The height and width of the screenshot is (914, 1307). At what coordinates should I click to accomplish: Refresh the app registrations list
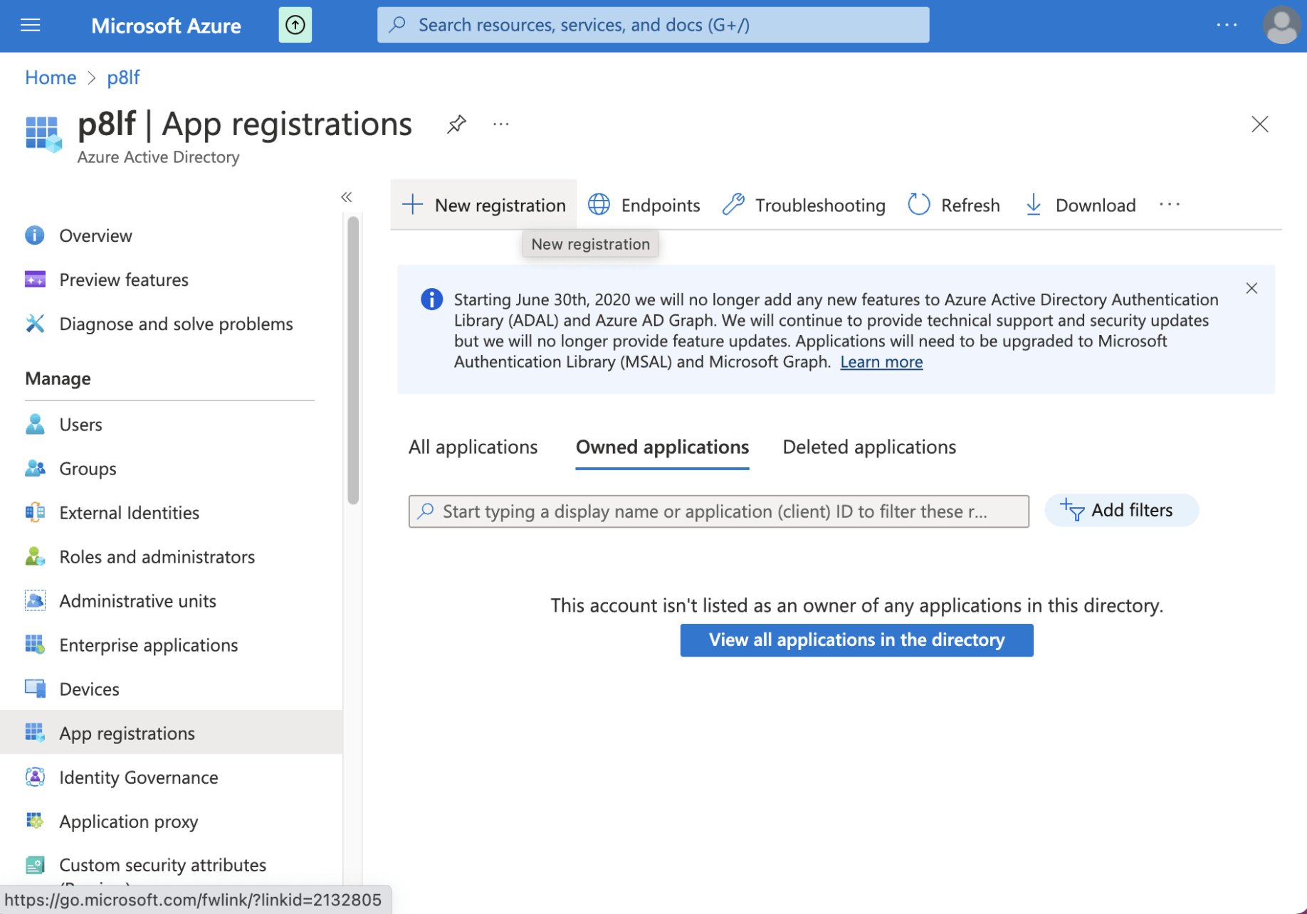pos(954,205)
